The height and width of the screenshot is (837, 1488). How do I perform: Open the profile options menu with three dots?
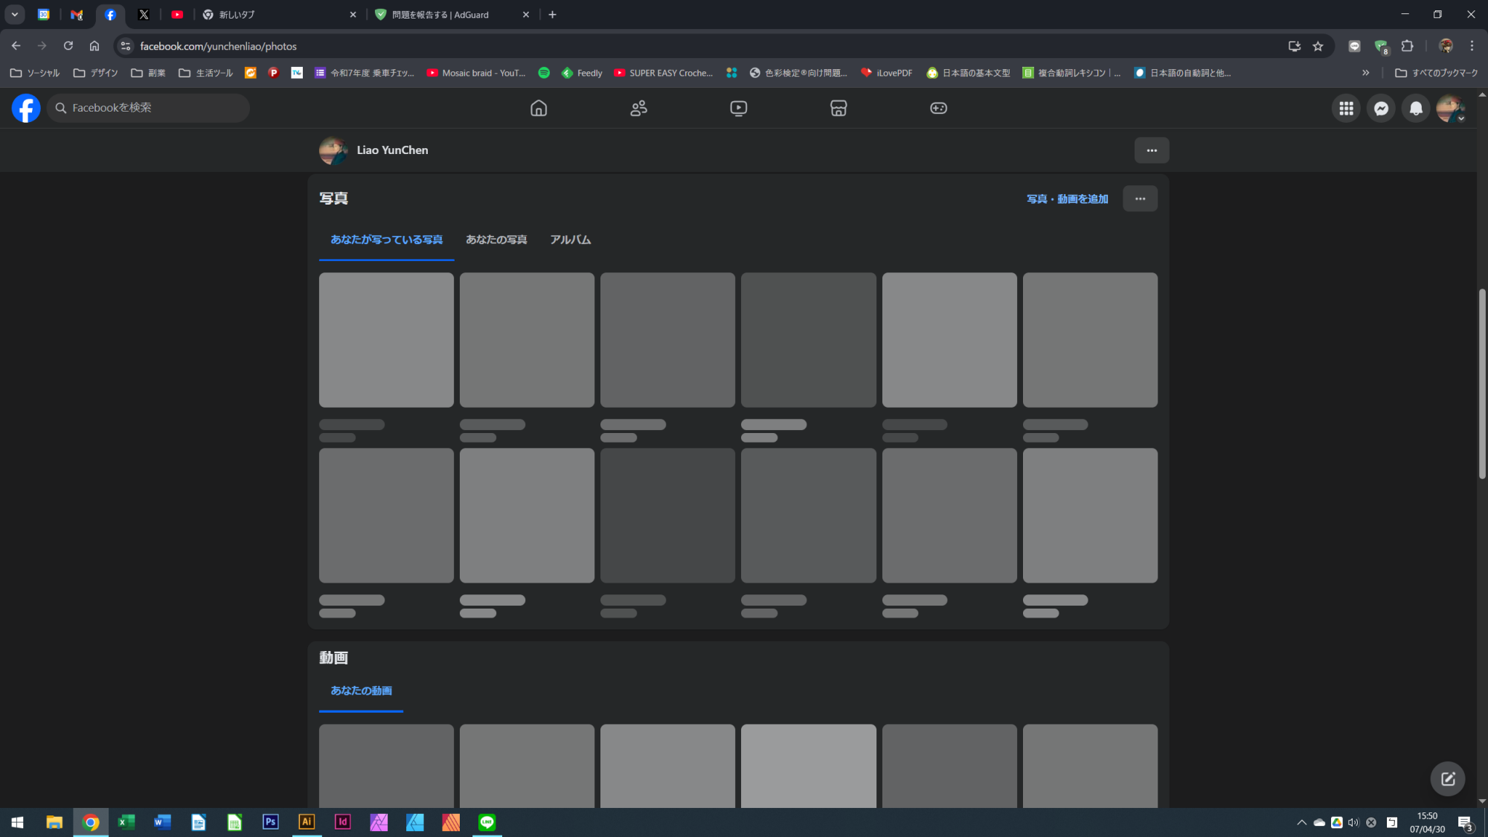[x=1151, y=150]
